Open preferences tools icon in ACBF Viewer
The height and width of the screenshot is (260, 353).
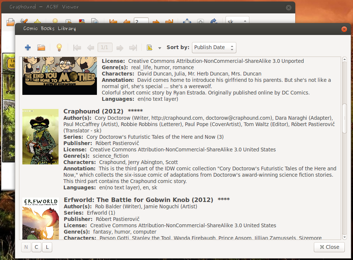24,21
